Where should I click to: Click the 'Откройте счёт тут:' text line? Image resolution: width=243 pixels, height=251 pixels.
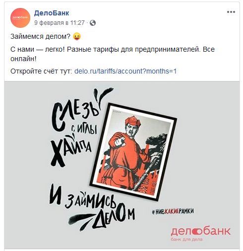(41, 71)
